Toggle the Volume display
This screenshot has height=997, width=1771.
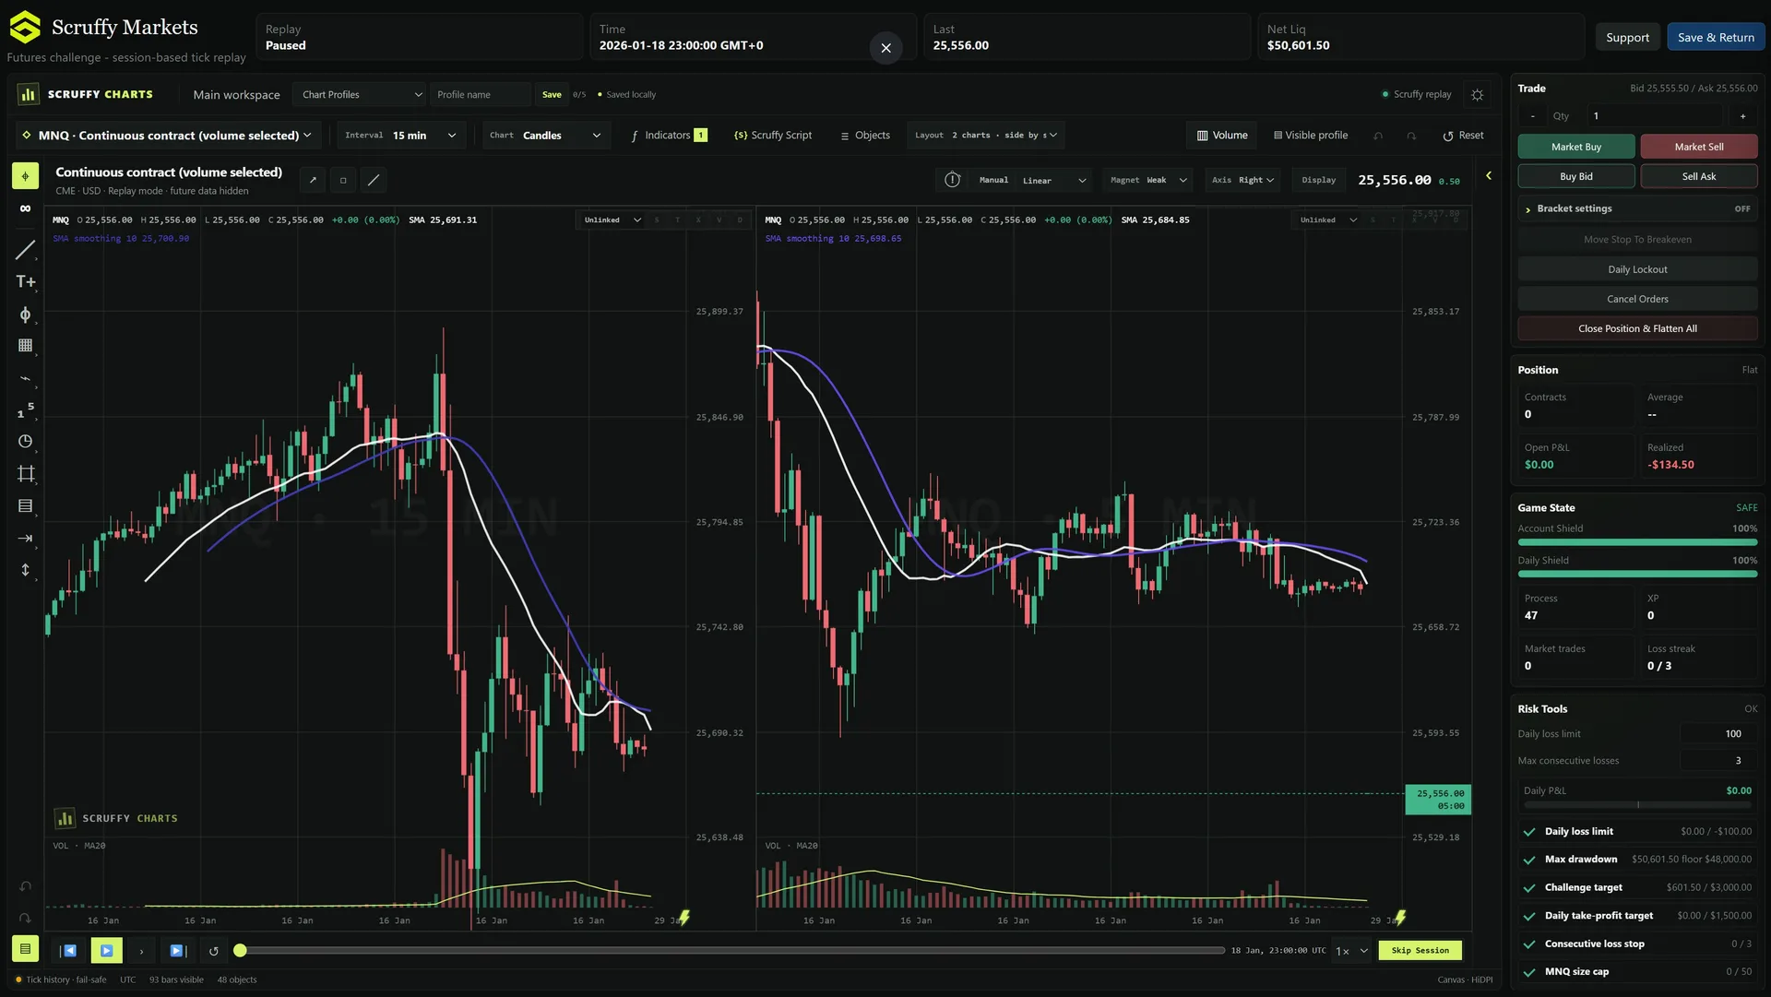point(1222,136)
